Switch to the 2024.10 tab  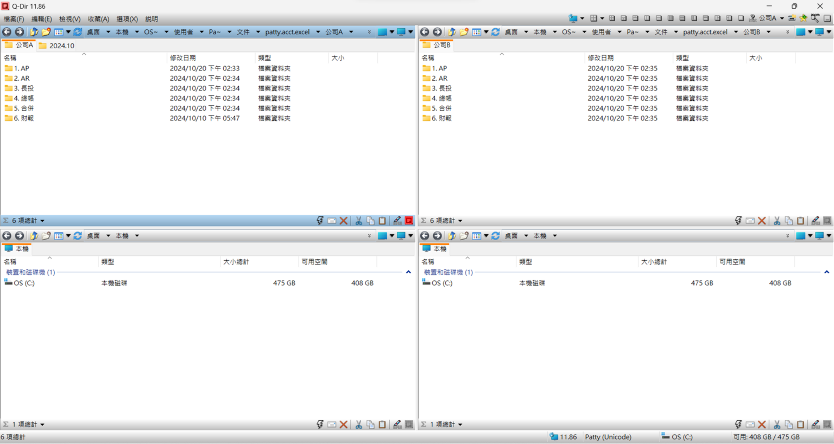click(61, 46)
